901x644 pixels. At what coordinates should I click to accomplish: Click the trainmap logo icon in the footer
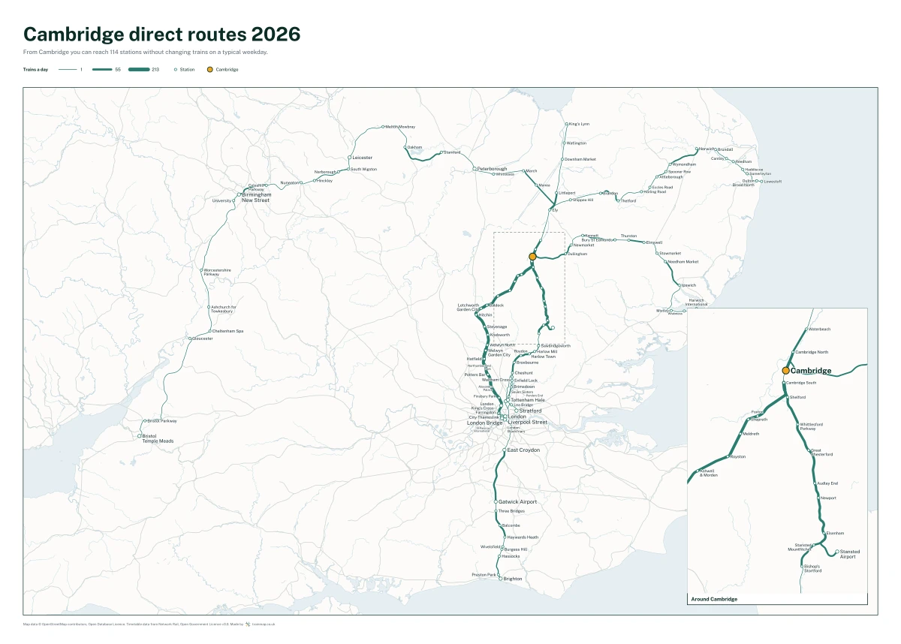(x=248, y=624)
